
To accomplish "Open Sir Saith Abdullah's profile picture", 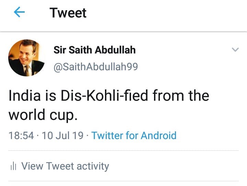I will click(26, 58).
